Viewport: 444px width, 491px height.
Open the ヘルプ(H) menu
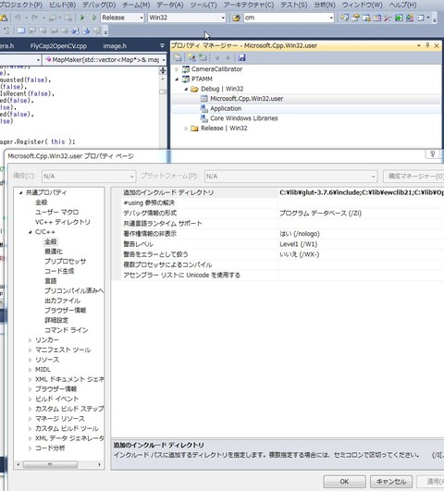point(402,5)
